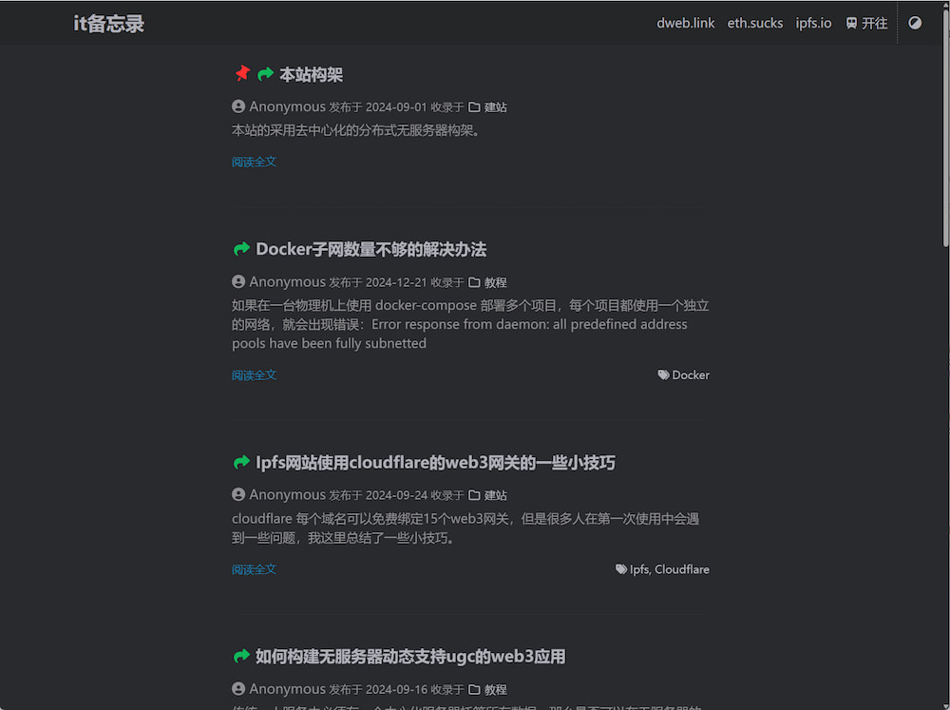Click the green arrow icon beside Ipfs网站 post title

pyautogui.click(x=242, y=462)
